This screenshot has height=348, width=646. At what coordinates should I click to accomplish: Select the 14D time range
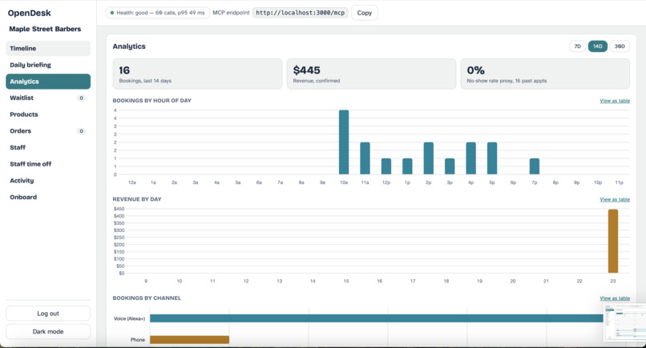pos(597,46)
